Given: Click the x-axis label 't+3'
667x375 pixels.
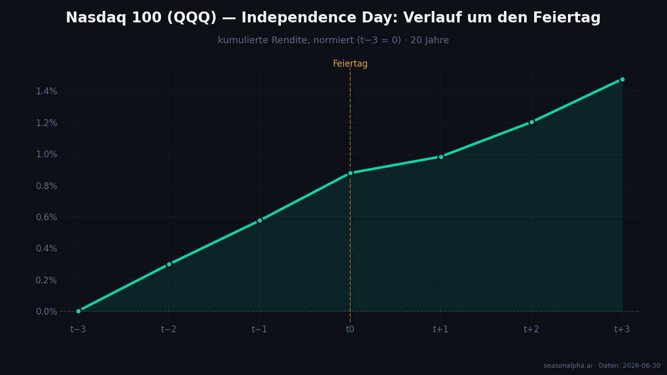Looking at the screenshot, I should pyautogui.click(x=622, y=329).
